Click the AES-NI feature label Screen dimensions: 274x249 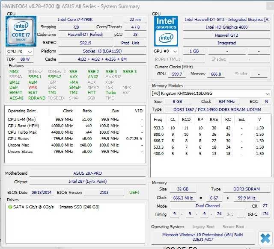click(16, 98)
